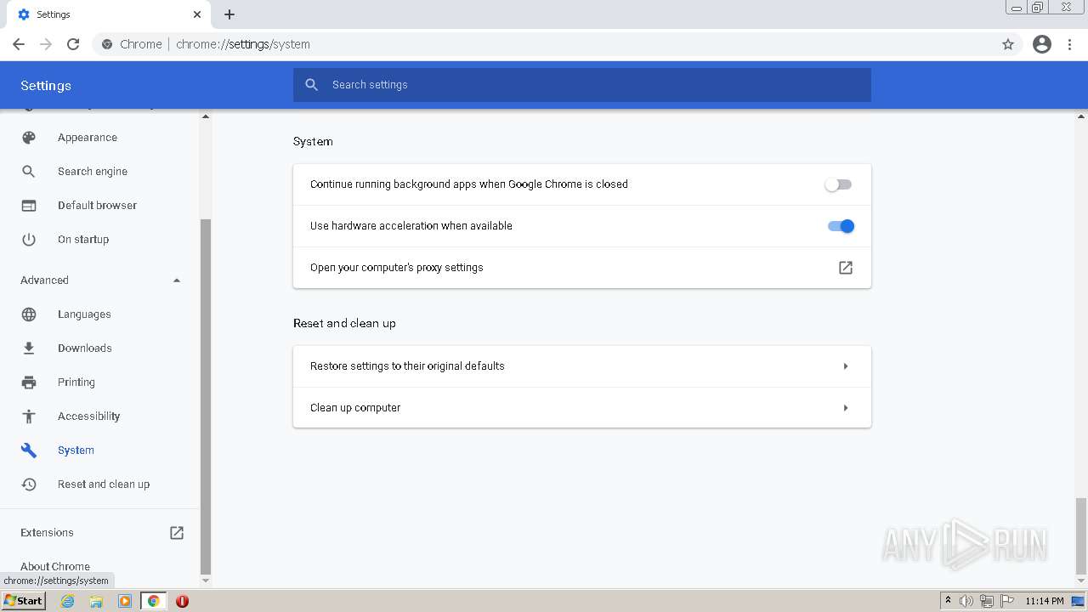Open Windows Explorer folder in taskbar
Viewport: 1088px width, 612px height.
pyautogui.click(x=96, y=601)
